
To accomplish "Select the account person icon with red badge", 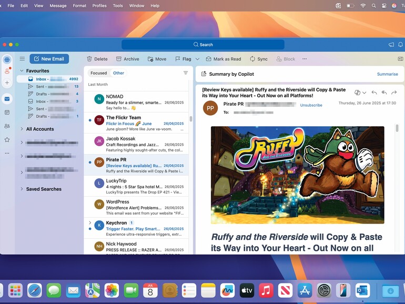I will pyautogui.click(x=7, y=71).
